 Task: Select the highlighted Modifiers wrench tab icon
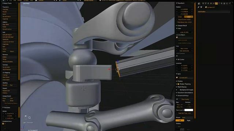pos(216,3)
